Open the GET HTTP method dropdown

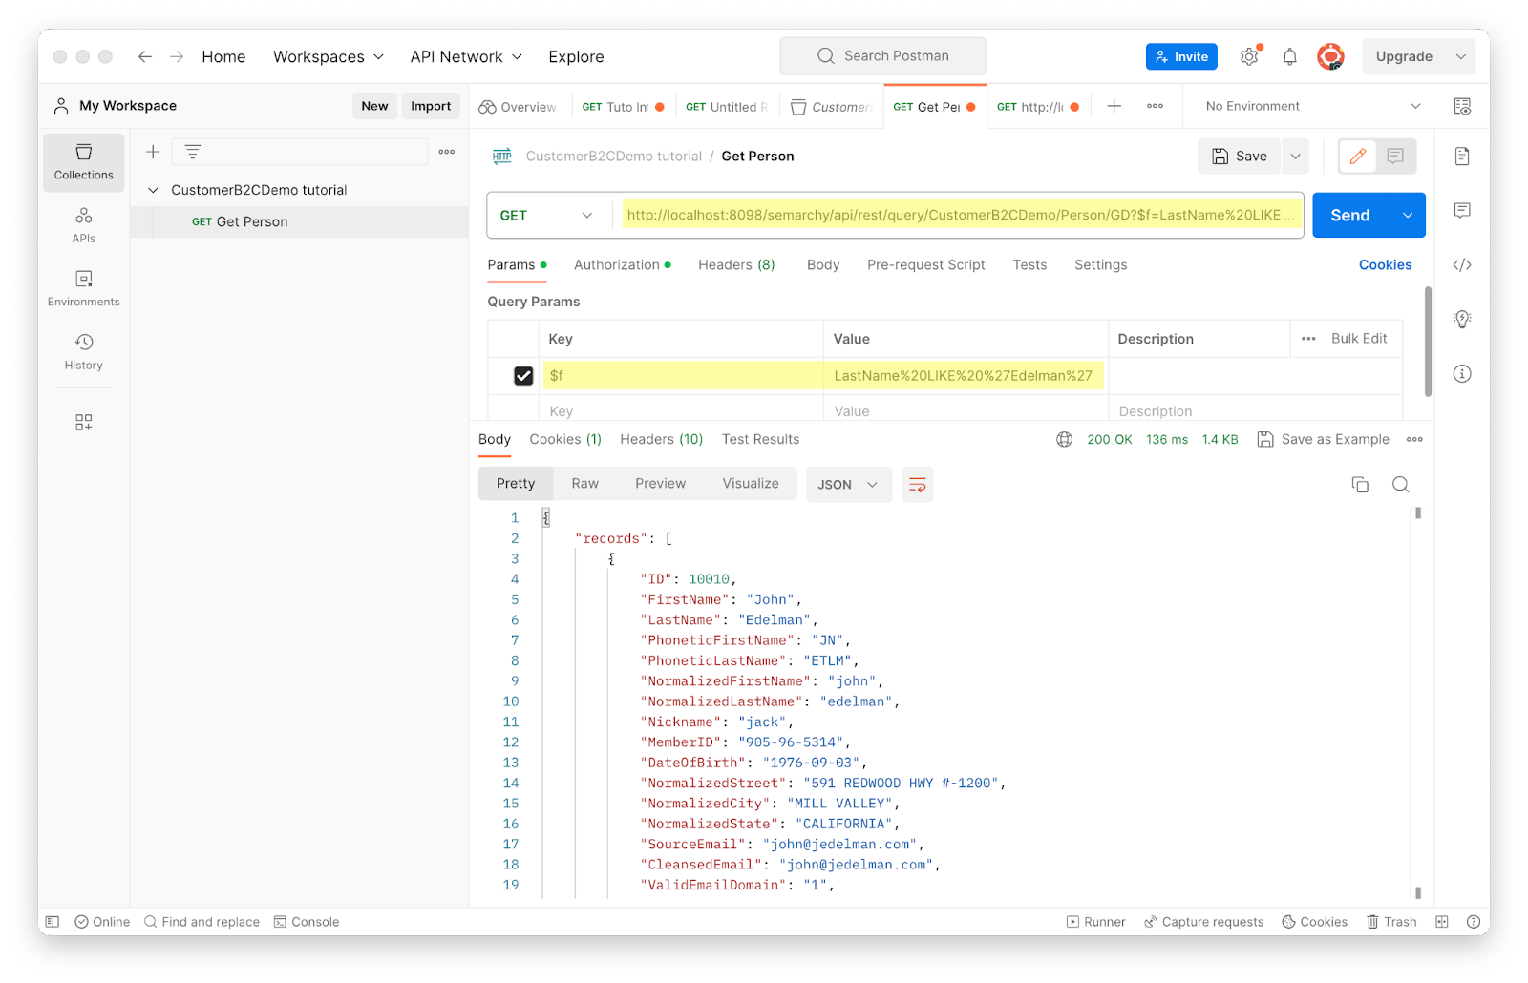click(x=546, y=216)
